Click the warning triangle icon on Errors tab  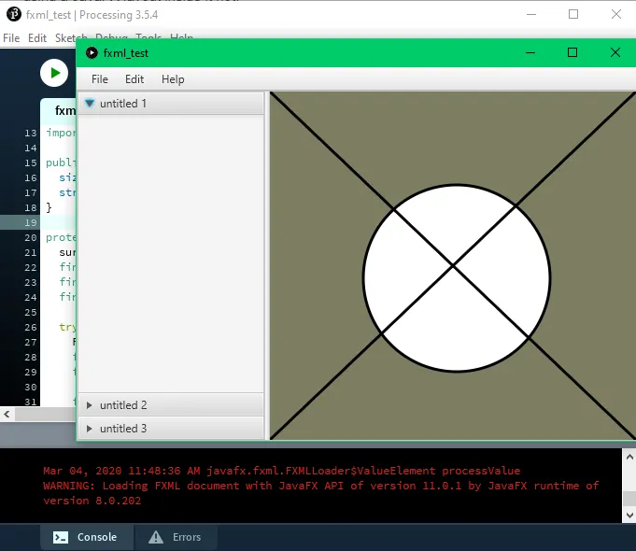156,537
